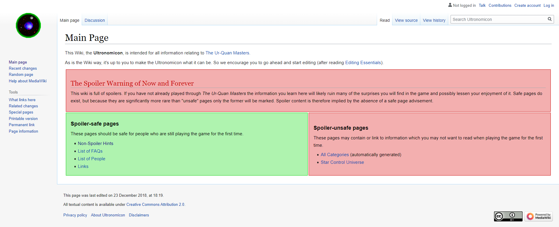Open Help about MediaWiki
The image size is (559, 227).
pos(28,81)
